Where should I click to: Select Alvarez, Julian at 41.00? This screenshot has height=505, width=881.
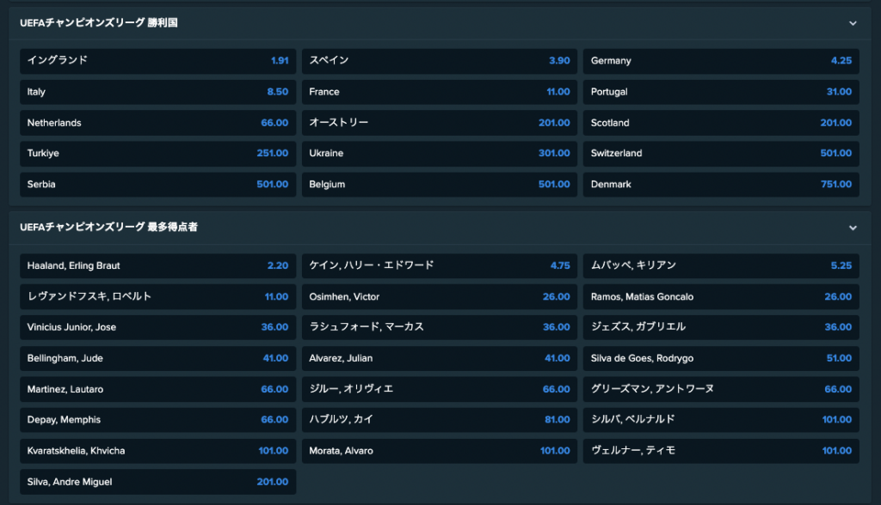[x=440, y=358]
